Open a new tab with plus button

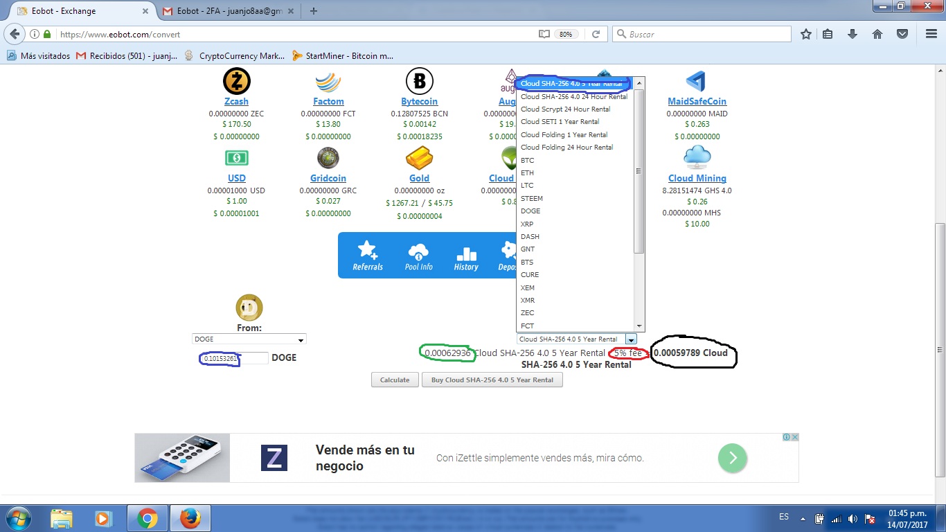(x=314, y=11)
